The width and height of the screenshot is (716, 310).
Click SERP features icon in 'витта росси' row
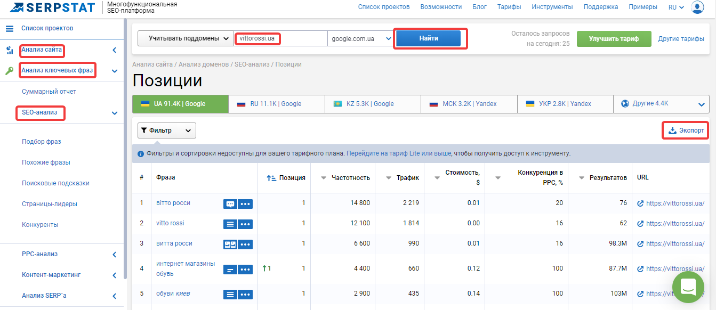point(230,244)
